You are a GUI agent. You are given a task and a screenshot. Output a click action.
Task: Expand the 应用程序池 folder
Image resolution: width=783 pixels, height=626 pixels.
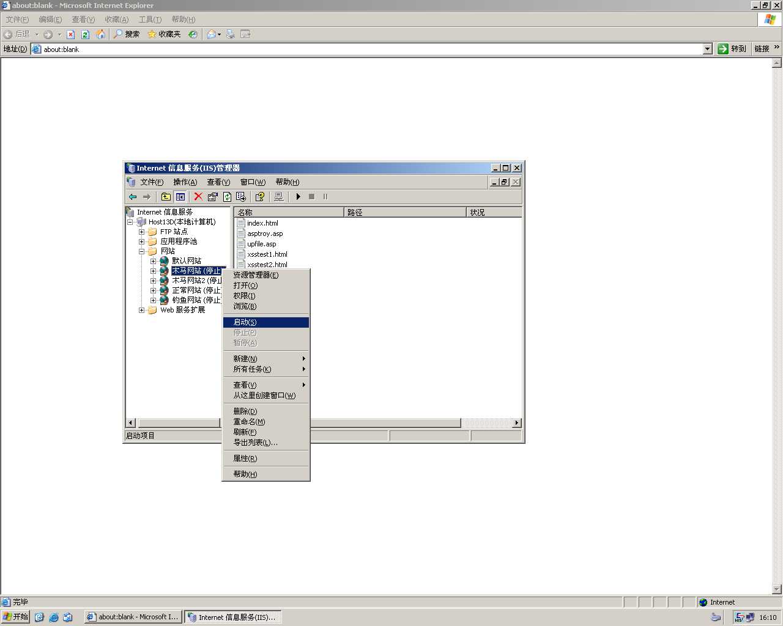142,241
